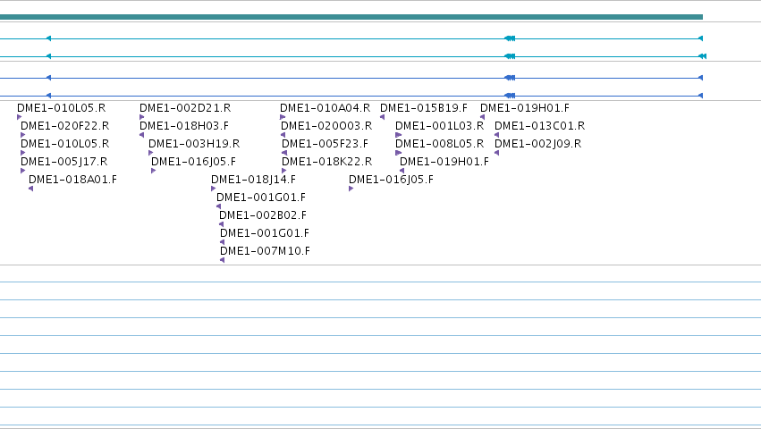Select the DME1-020F22.R feature label
Image resolution: width=761 pixels, height=429 pixels.
tap(65, 126)
